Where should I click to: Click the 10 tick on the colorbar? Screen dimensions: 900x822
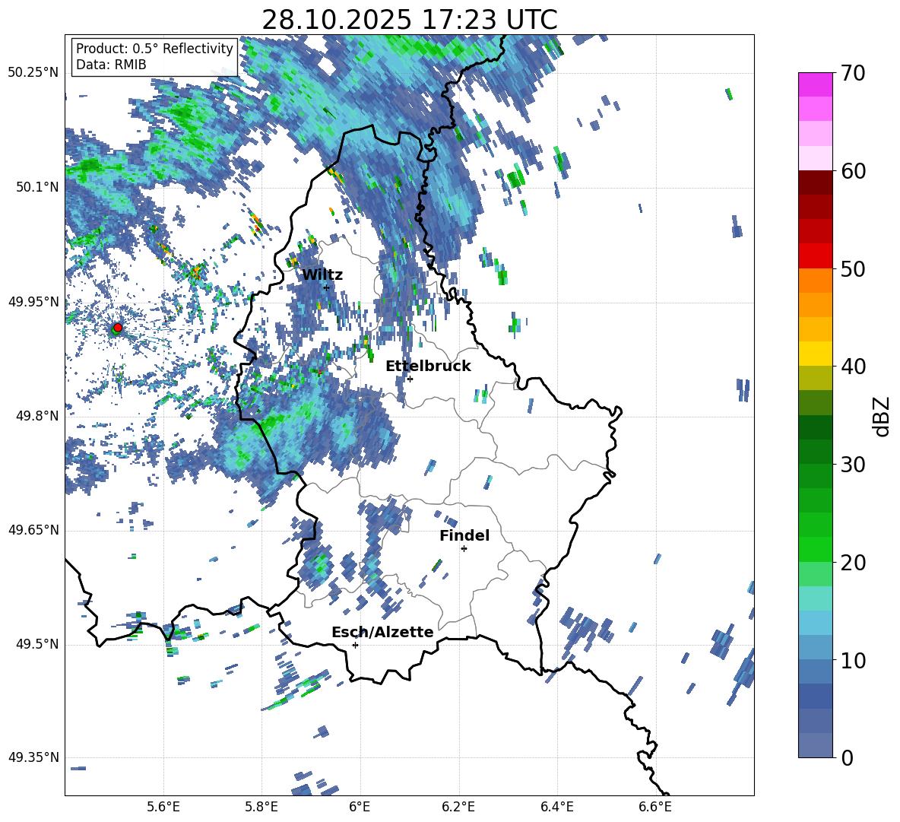(x=852, y=660)
